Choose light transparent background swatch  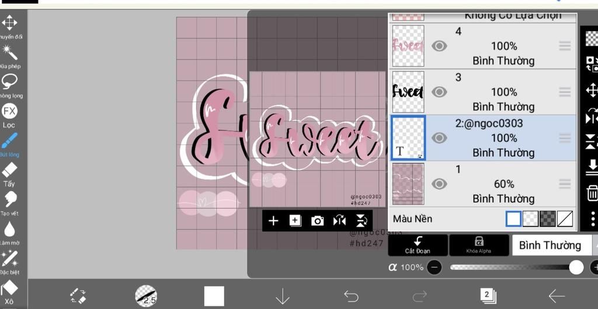(x=530, y=219)
